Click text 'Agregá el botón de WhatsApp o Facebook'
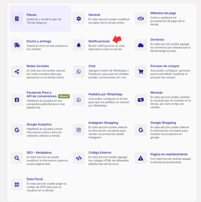The image size is (201, 202). (109, 72)
